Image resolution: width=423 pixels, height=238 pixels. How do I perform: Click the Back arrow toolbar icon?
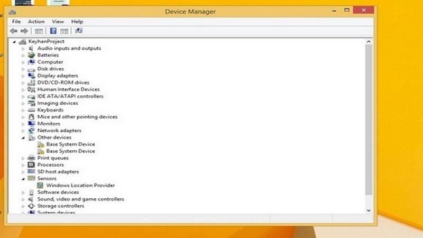tap(14, 31)
